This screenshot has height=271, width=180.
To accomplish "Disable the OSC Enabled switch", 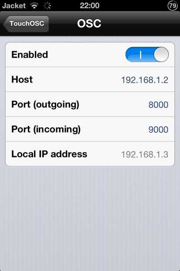I will pos(147,55).
